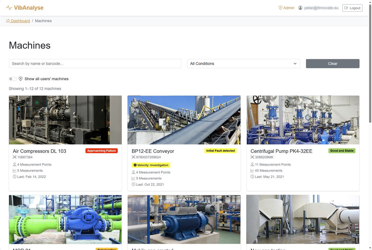372x250 pixels.
Task: Click the 45 Measurements text
Action: 269,171
